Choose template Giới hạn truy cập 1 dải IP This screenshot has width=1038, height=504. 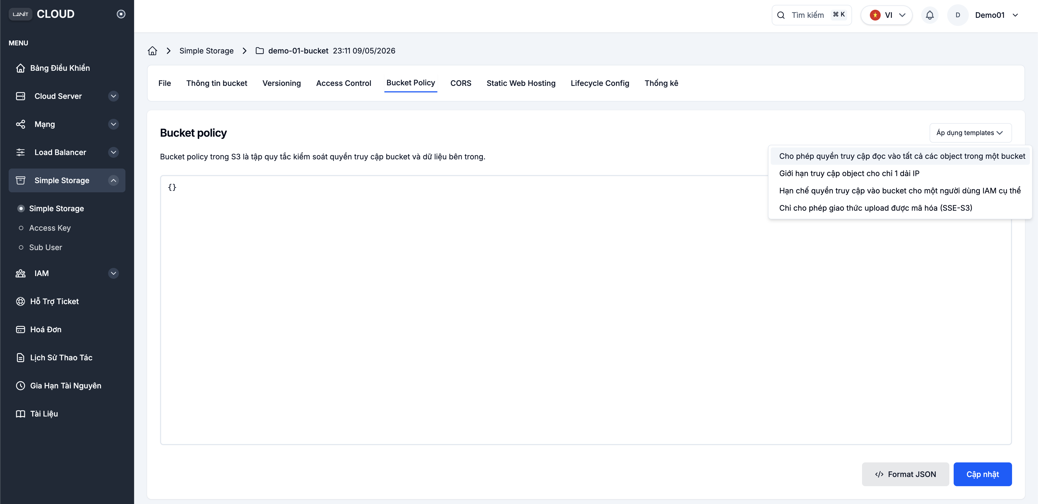tap(900, 173)
